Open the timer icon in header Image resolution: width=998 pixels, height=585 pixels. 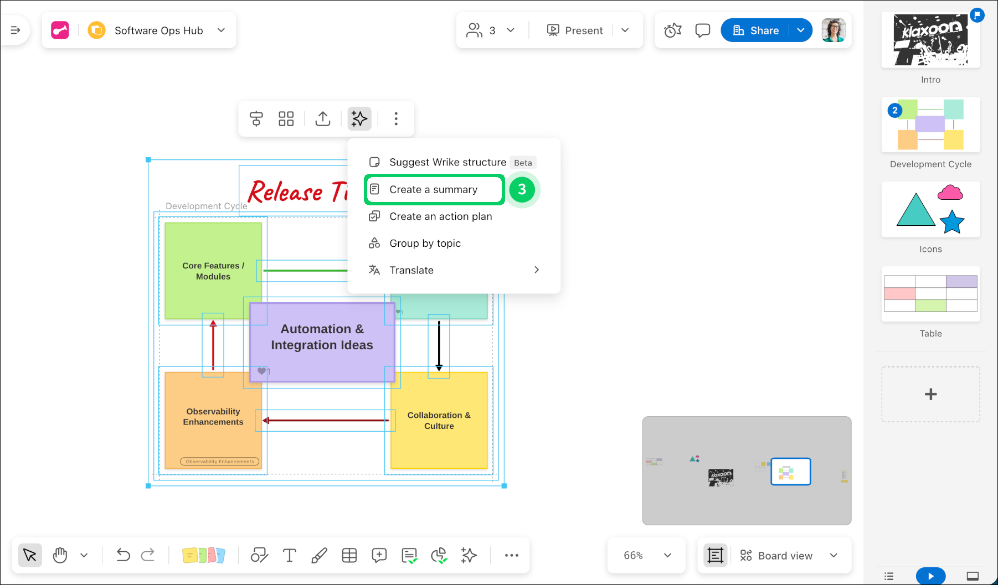672,30
